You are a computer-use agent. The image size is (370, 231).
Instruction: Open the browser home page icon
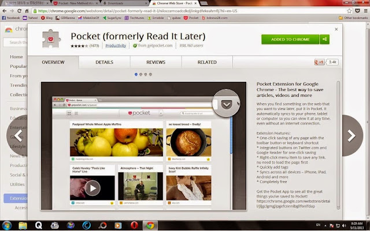[x=27, y=11]
